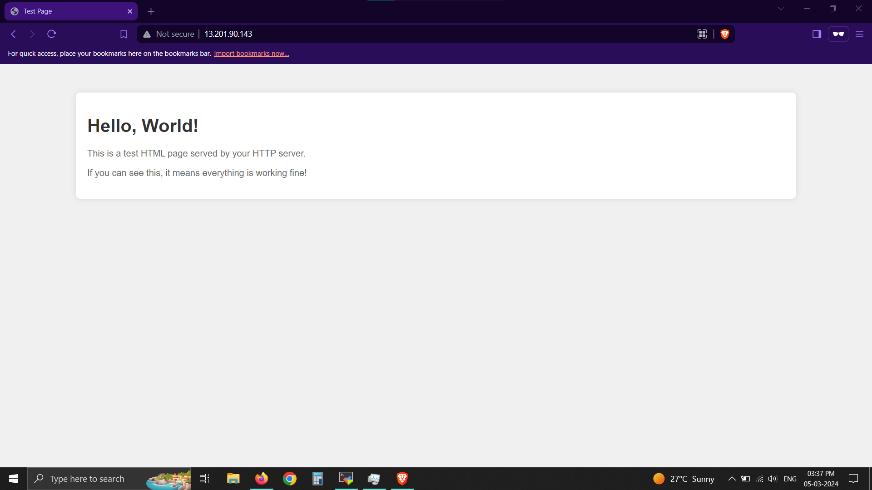Screen dimensions: 872x490
Task: Click Import bookmarks now link
Action: pyautogui.click(x=251, y=54)
